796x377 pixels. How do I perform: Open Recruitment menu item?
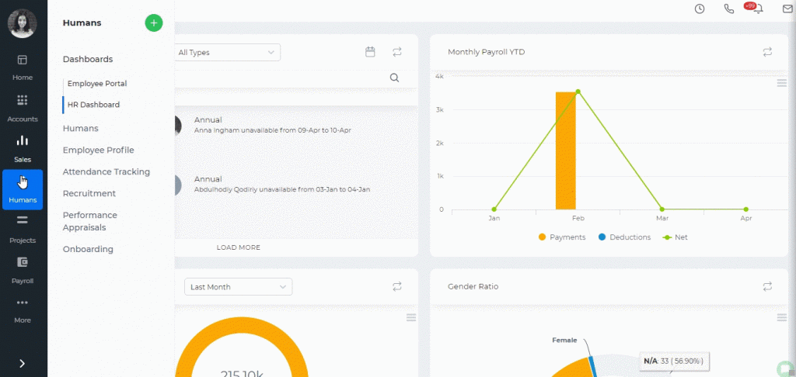tap(89, 194)
